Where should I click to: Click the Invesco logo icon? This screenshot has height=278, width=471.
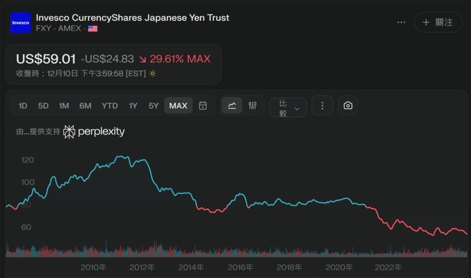20,23
